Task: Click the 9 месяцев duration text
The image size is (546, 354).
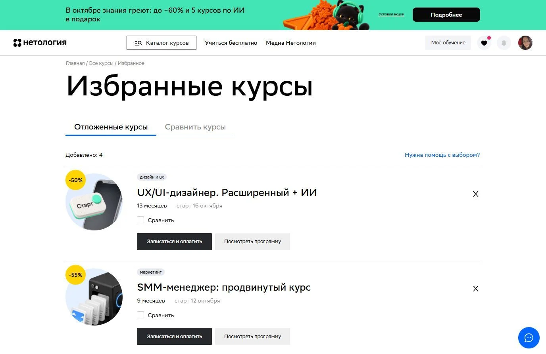Action: (x=151, y=301)
